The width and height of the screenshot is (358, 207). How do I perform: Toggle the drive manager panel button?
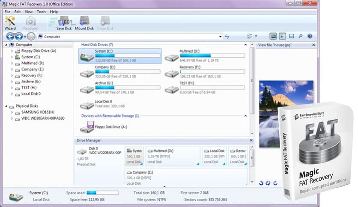(282, 36)
